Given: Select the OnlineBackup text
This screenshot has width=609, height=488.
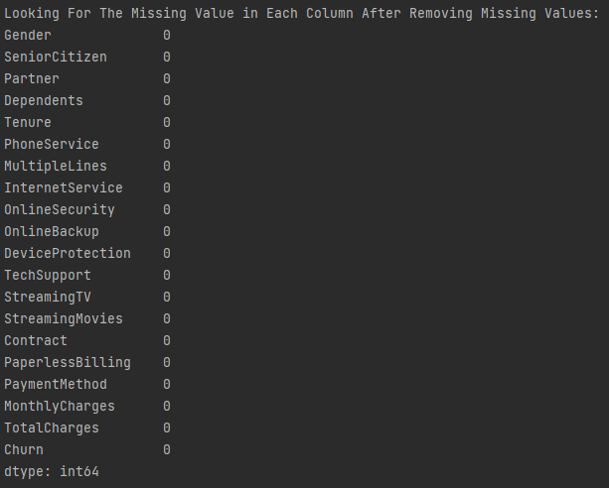Looking at the screenshot, I should coord(52,231).
